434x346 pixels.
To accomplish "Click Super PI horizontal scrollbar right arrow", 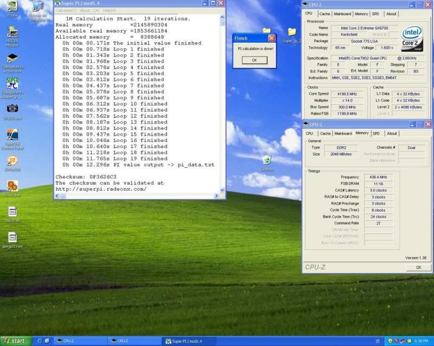I will (216, 196).
